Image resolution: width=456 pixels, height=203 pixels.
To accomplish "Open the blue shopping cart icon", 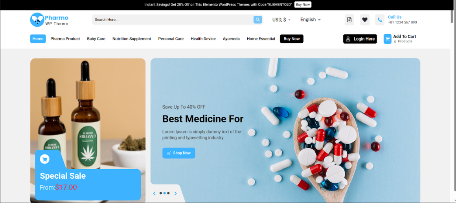I will point(387,39).
